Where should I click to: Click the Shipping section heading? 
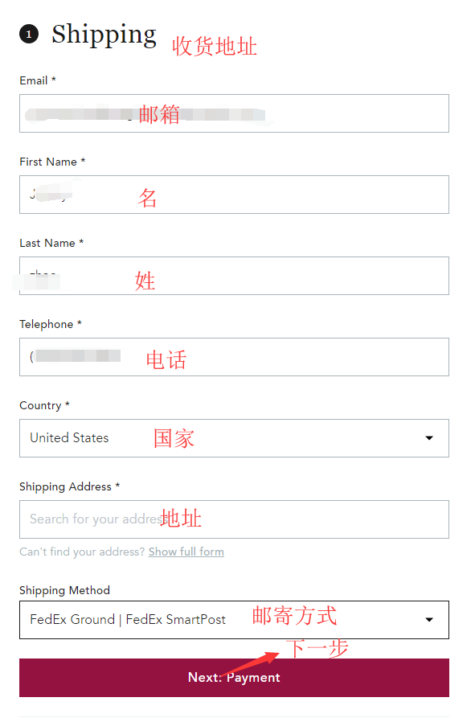coord(104,34)
